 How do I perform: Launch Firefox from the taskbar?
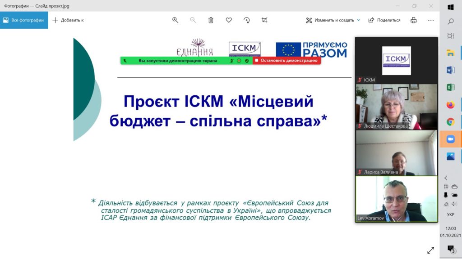(450, 105)
